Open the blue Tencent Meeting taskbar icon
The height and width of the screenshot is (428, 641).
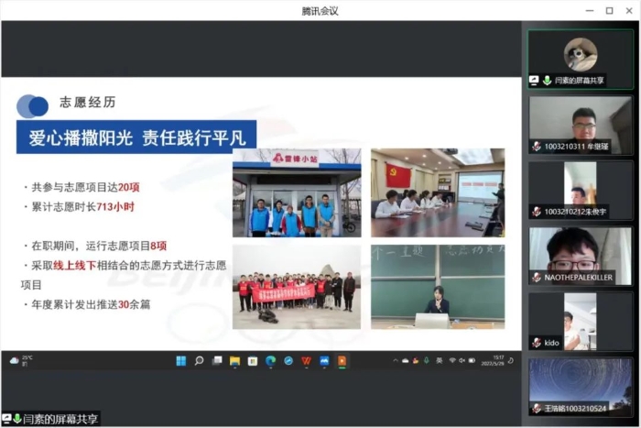(324, 361)
